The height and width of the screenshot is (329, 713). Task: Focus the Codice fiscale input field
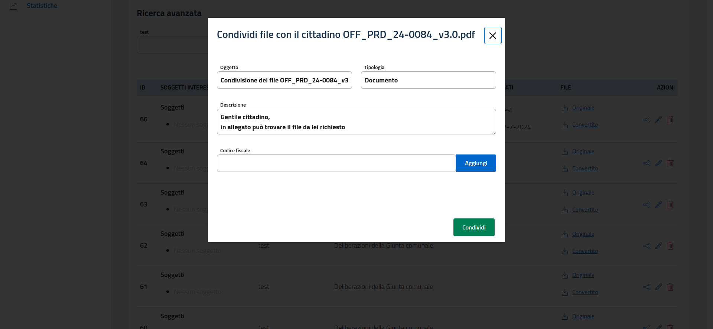(x=336, y=163)
